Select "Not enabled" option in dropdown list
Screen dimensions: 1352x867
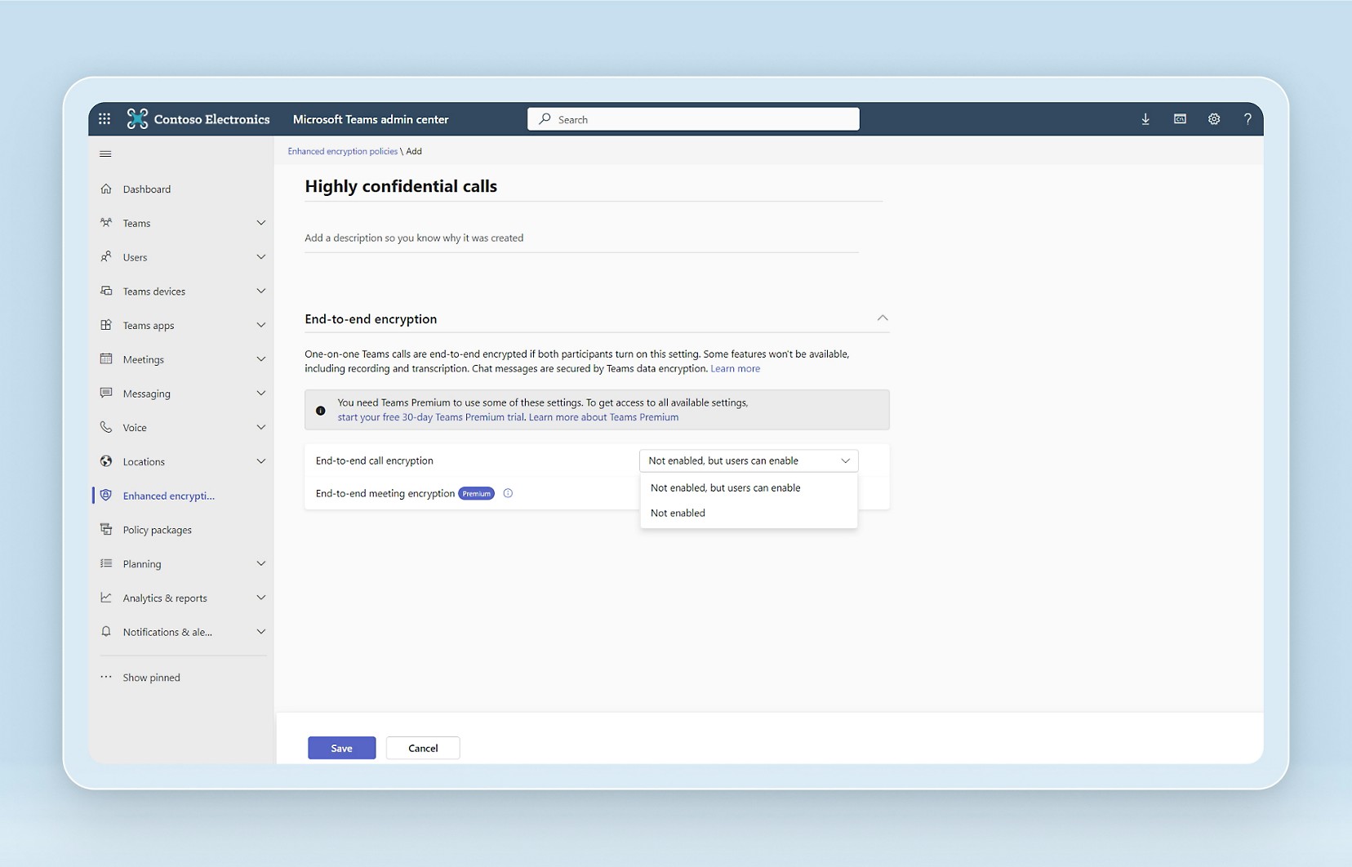tap(678, 513)
